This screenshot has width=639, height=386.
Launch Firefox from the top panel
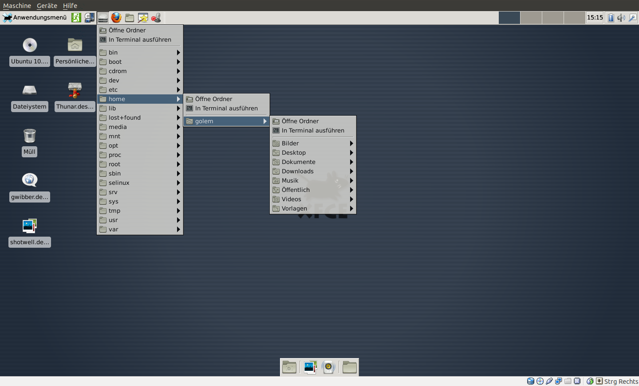(116, 18)
